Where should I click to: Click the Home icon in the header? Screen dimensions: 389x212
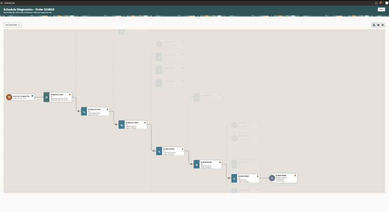click(375, 2)
